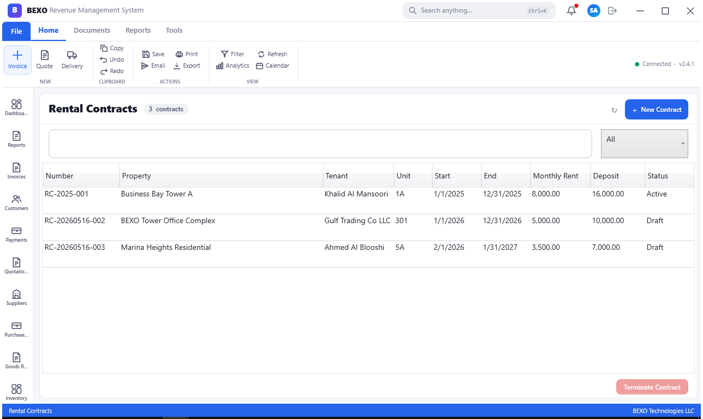
Task: Switch to the Tools ribbon tab
Action: pyautogui.click(x=174, y=31)
